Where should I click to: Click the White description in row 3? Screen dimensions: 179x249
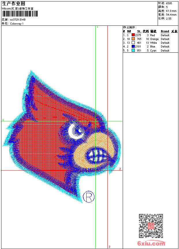coord(154,43)
